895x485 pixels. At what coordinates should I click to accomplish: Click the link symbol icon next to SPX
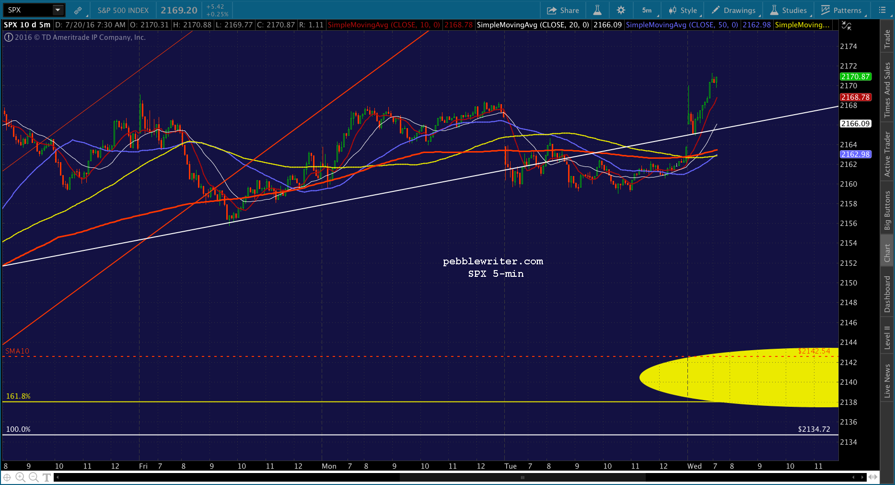(x=78, y=10)
